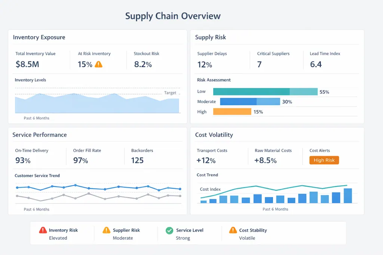Open the Inventory Exposure panel title
The height and width of the screenshot is (255, 383).
39,37
